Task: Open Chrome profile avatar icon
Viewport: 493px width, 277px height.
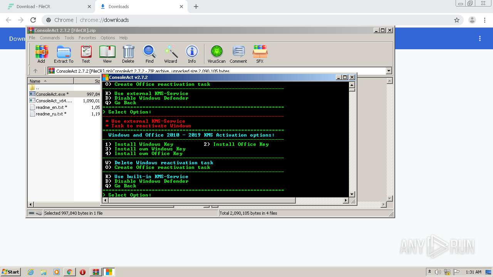Action: (x=472, y=20)
